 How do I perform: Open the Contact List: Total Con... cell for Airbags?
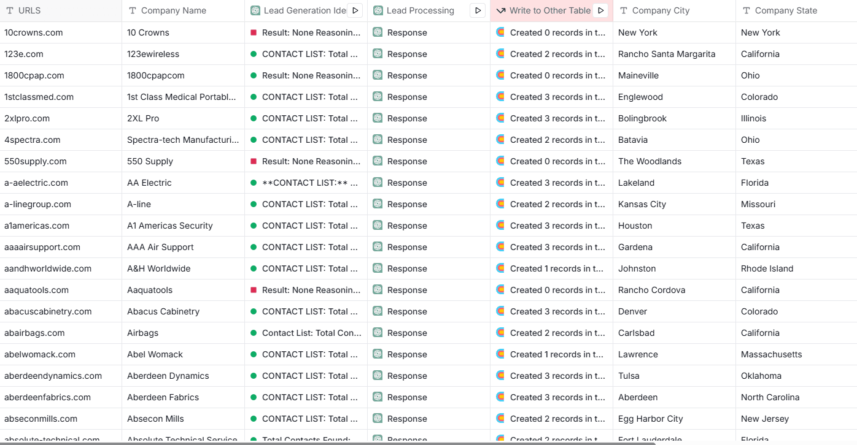306,333
